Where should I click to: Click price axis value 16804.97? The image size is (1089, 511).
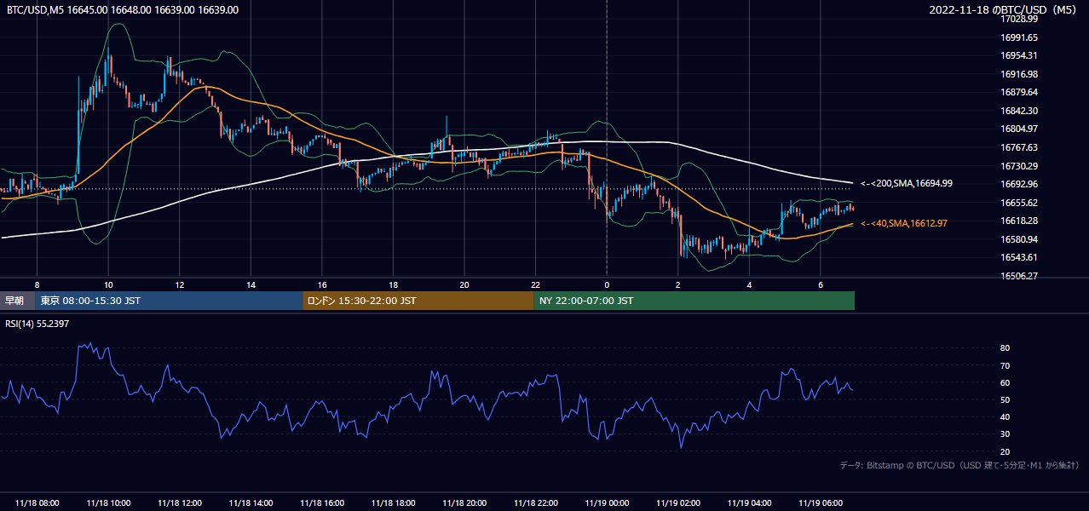1019,129
